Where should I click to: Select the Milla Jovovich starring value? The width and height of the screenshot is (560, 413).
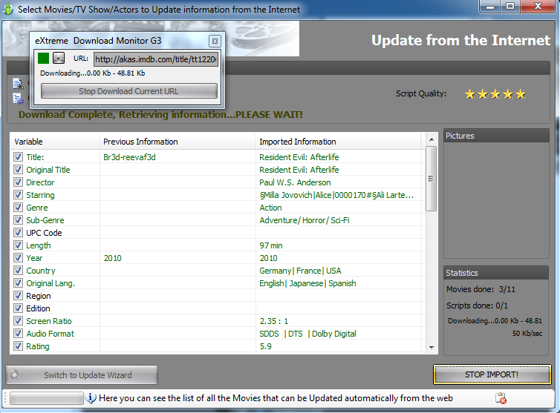336,195
